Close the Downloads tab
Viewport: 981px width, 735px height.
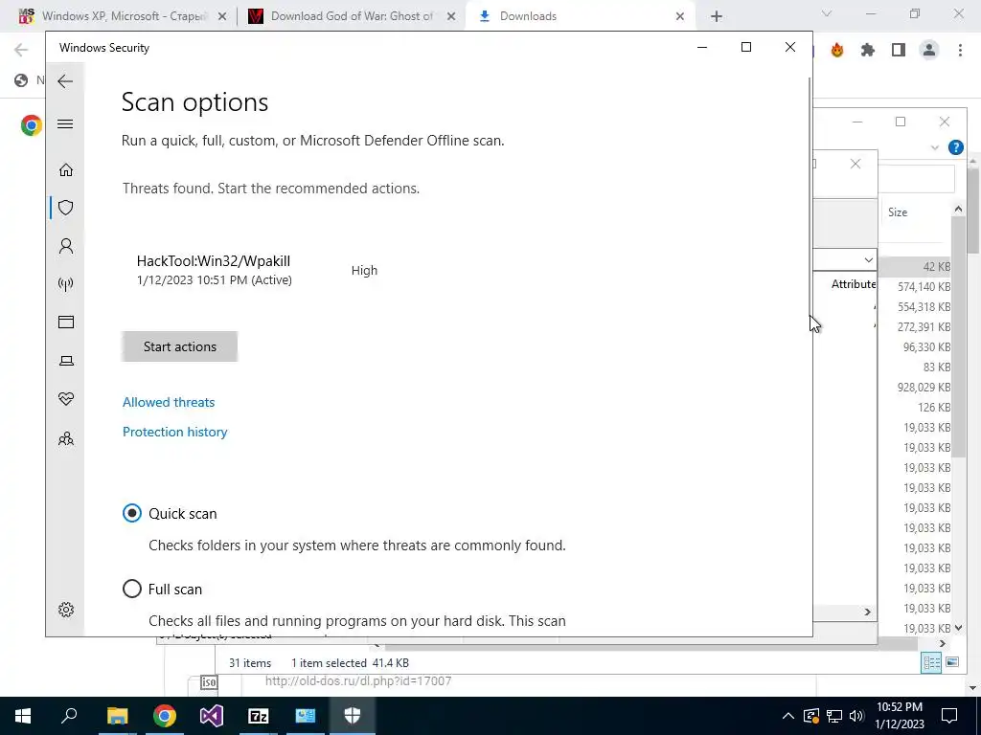(680, 17)
